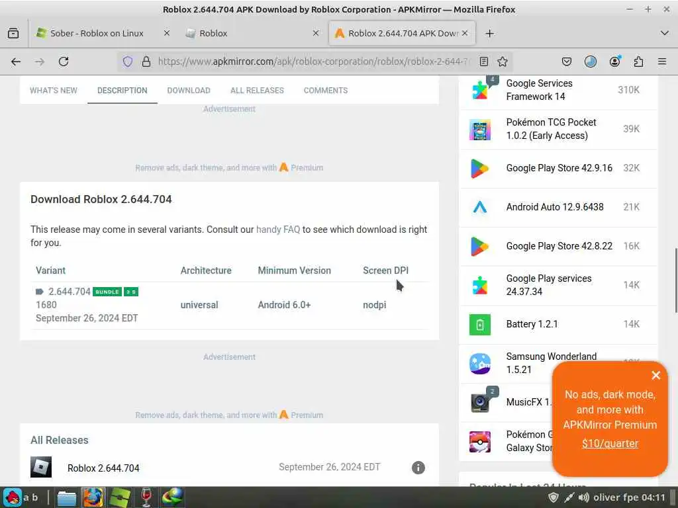
Task: Go to the DOWNLOAD section tab
Action: pos(189,90)
